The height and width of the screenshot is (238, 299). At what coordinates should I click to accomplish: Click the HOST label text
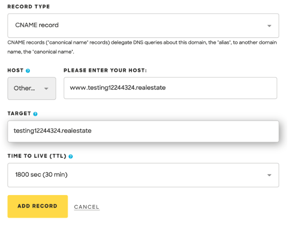[x=15, y=70]
